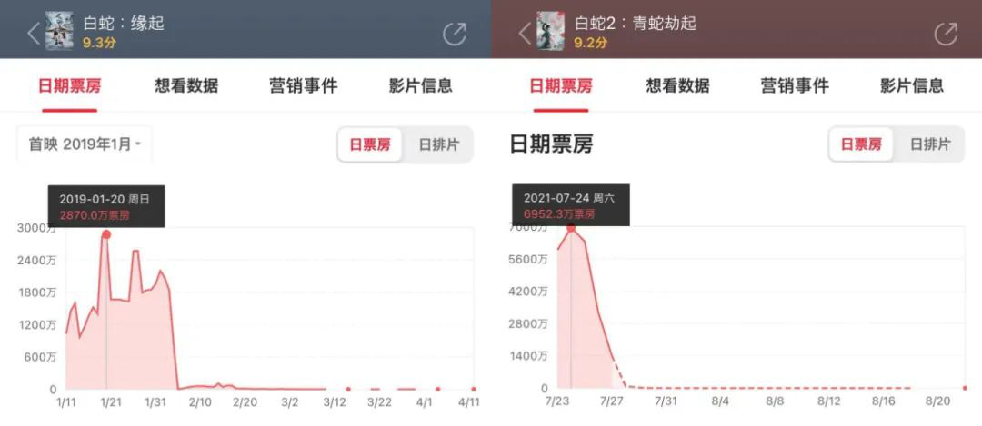Open 影片信息 tab for 白蛇：缘起

(420, 85)
